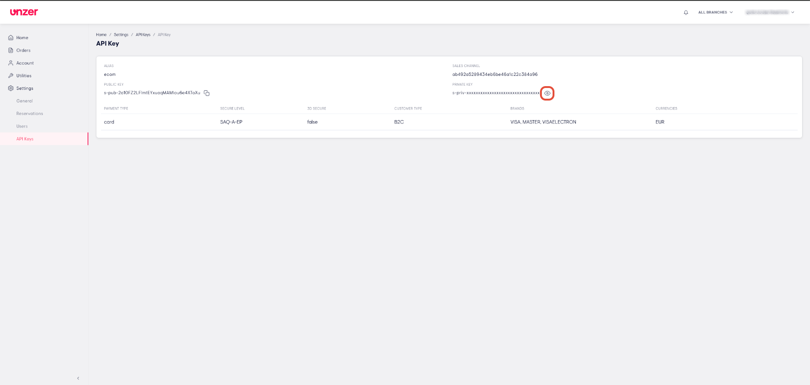The width and height of the screenshot is (810, 385).
Task: Click the PAYMENT TYPE column header
Action: tap(116, 108)
